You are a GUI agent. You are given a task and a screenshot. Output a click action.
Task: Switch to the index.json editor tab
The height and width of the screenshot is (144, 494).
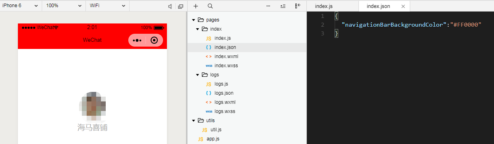click(378, 6)
